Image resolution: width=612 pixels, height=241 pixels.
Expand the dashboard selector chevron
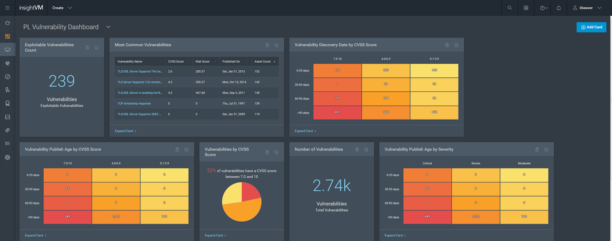pos(108,27)
